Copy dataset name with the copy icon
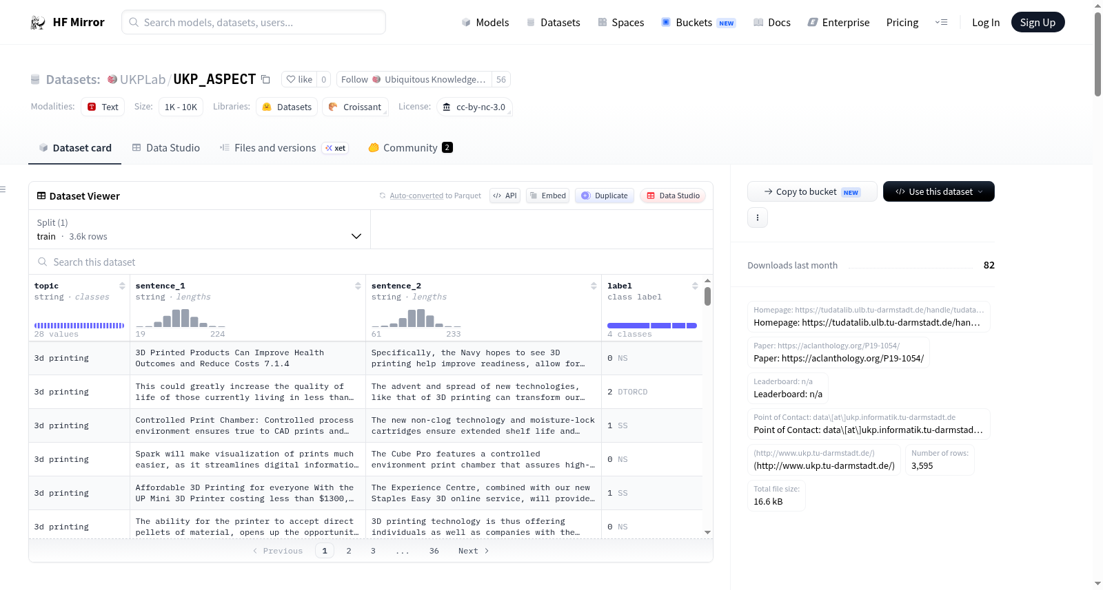The width and height of the screenshot is (1103, 590). pos(265,79)
